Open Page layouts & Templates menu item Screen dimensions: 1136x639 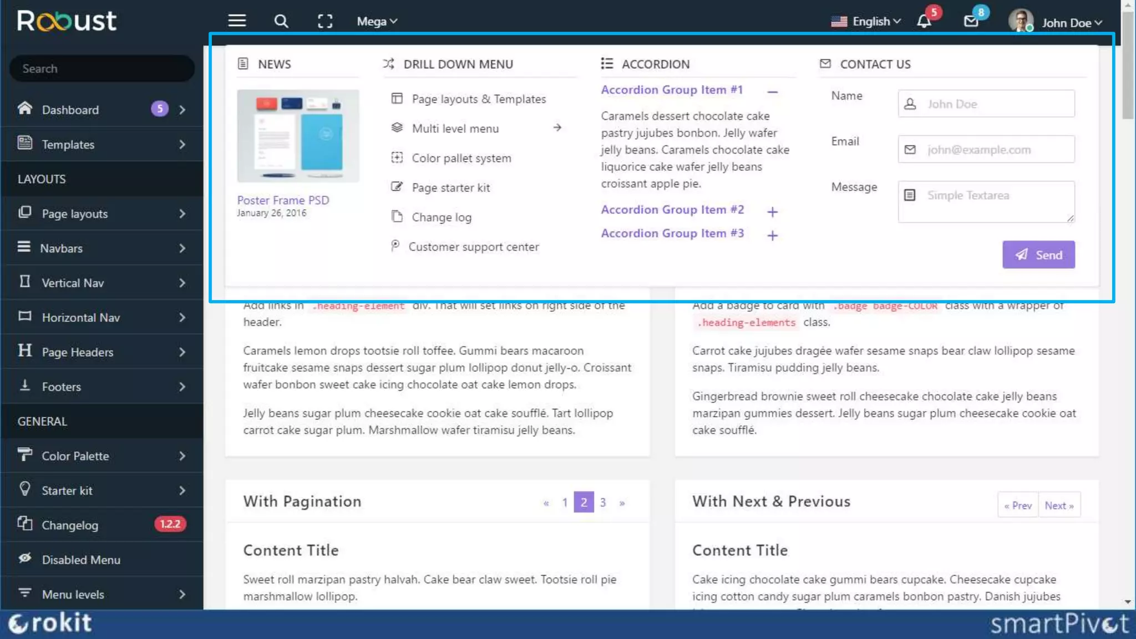pos(479,99)
